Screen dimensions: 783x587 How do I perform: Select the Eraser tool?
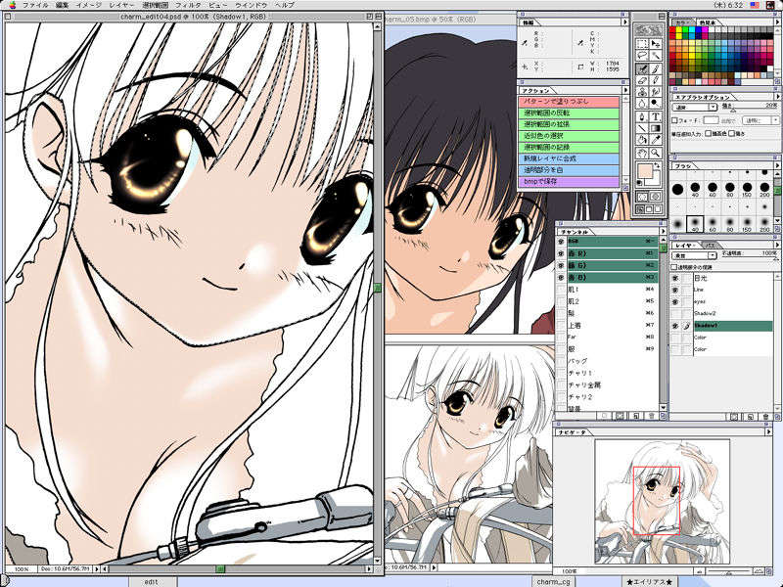[643, 80]
